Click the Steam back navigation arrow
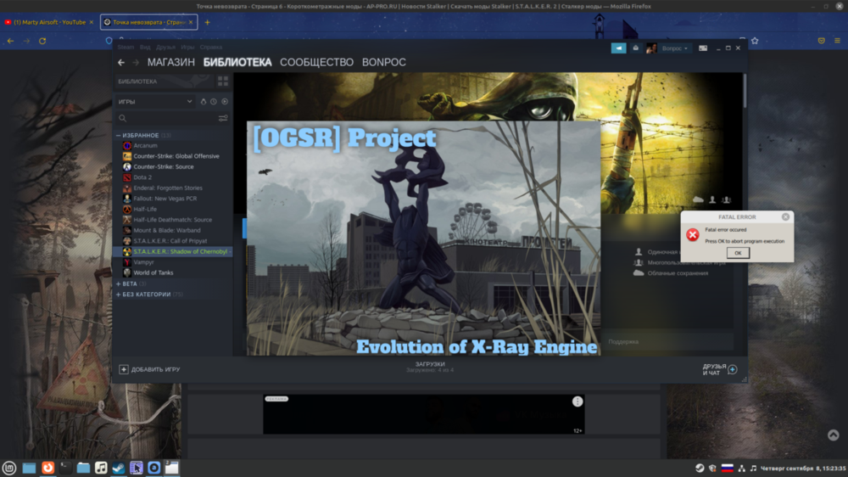848x477 pixels. point(121,63)
